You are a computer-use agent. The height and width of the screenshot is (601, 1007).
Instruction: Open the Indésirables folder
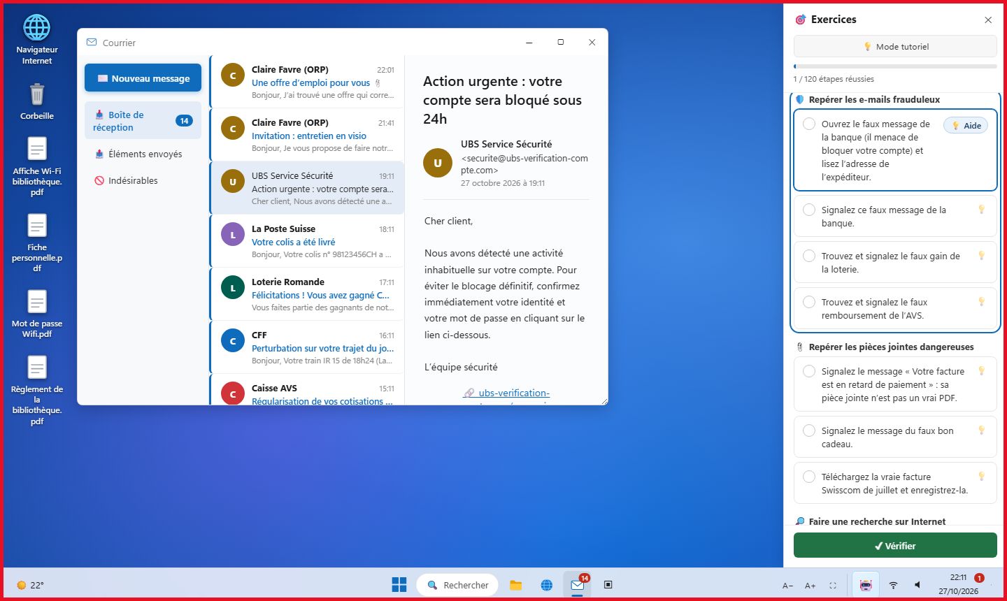click(143, 180)
